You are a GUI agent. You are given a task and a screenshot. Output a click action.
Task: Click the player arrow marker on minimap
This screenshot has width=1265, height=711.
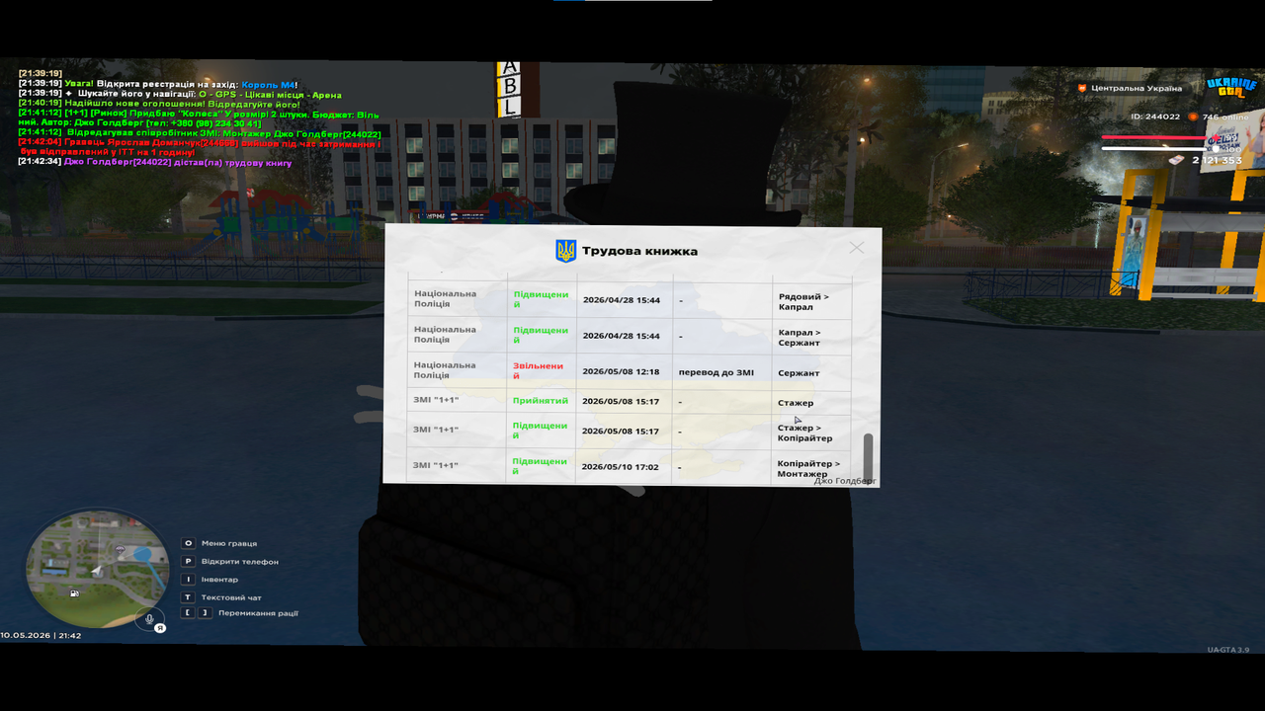[96, 570]
